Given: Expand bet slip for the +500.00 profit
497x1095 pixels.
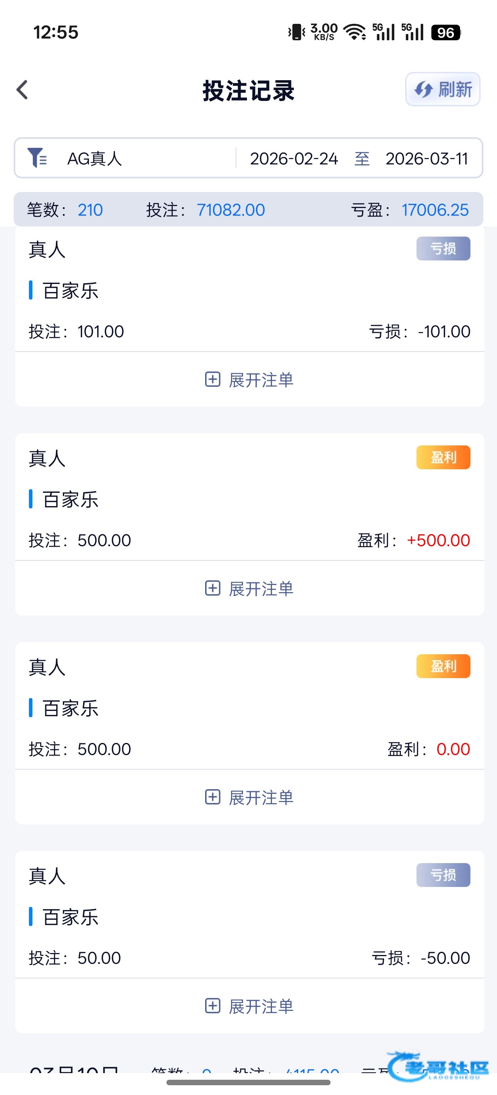Looking at the screenshot, I should (x=260, y=589).
